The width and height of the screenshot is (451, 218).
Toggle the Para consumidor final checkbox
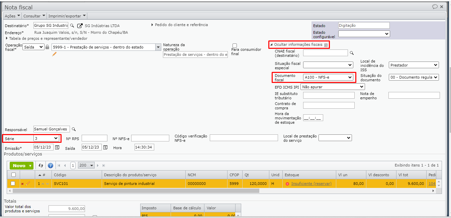point(235,45)
